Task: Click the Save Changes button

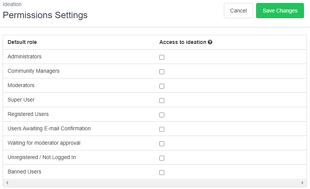Action: (x=280, y=11)
